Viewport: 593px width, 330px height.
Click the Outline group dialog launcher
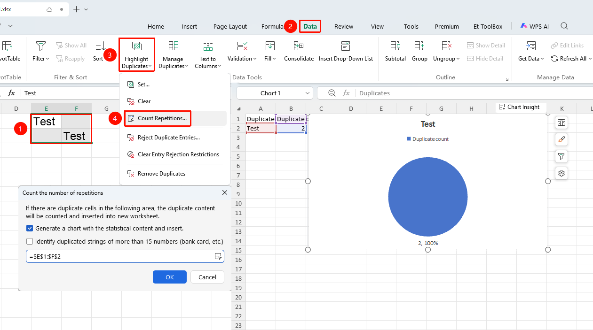click(507, 79)
